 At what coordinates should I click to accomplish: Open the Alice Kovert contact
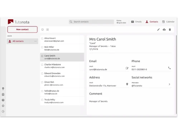point(62,40)
